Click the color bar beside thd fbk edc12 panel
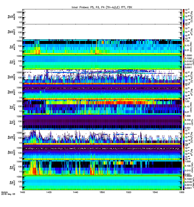This screenshot has height=207, width=194. (x=184, y=107)
